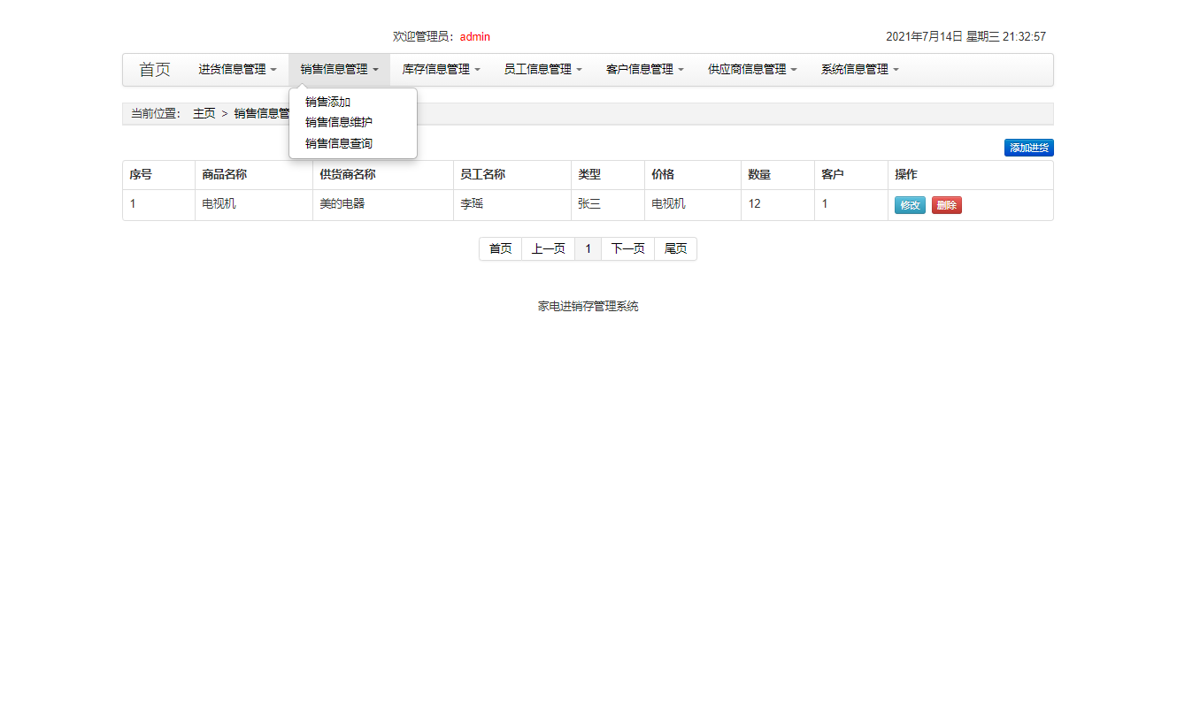Viewport: 1200px width, 717px height.
Task: Go to 下一页 in pagination
Action: tap(627, 248)
